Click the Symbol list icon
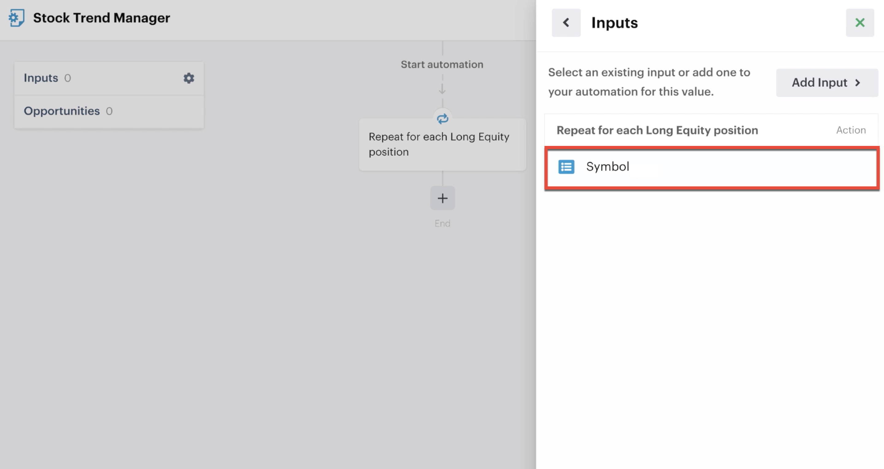The image size is (884, 469). [566, 167]
